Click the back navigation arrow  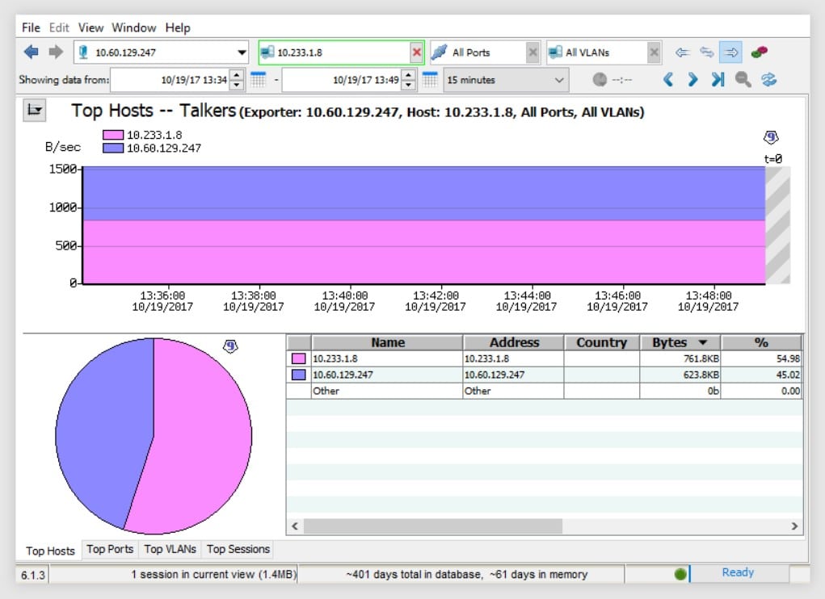[x=29, y=51]
